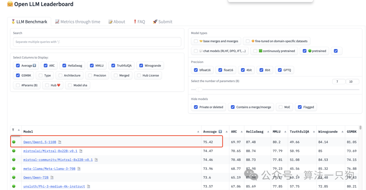The width and height of the screenshot is (366, 190).
Task: Open the Submit tab
Action: tap(162, 22)
